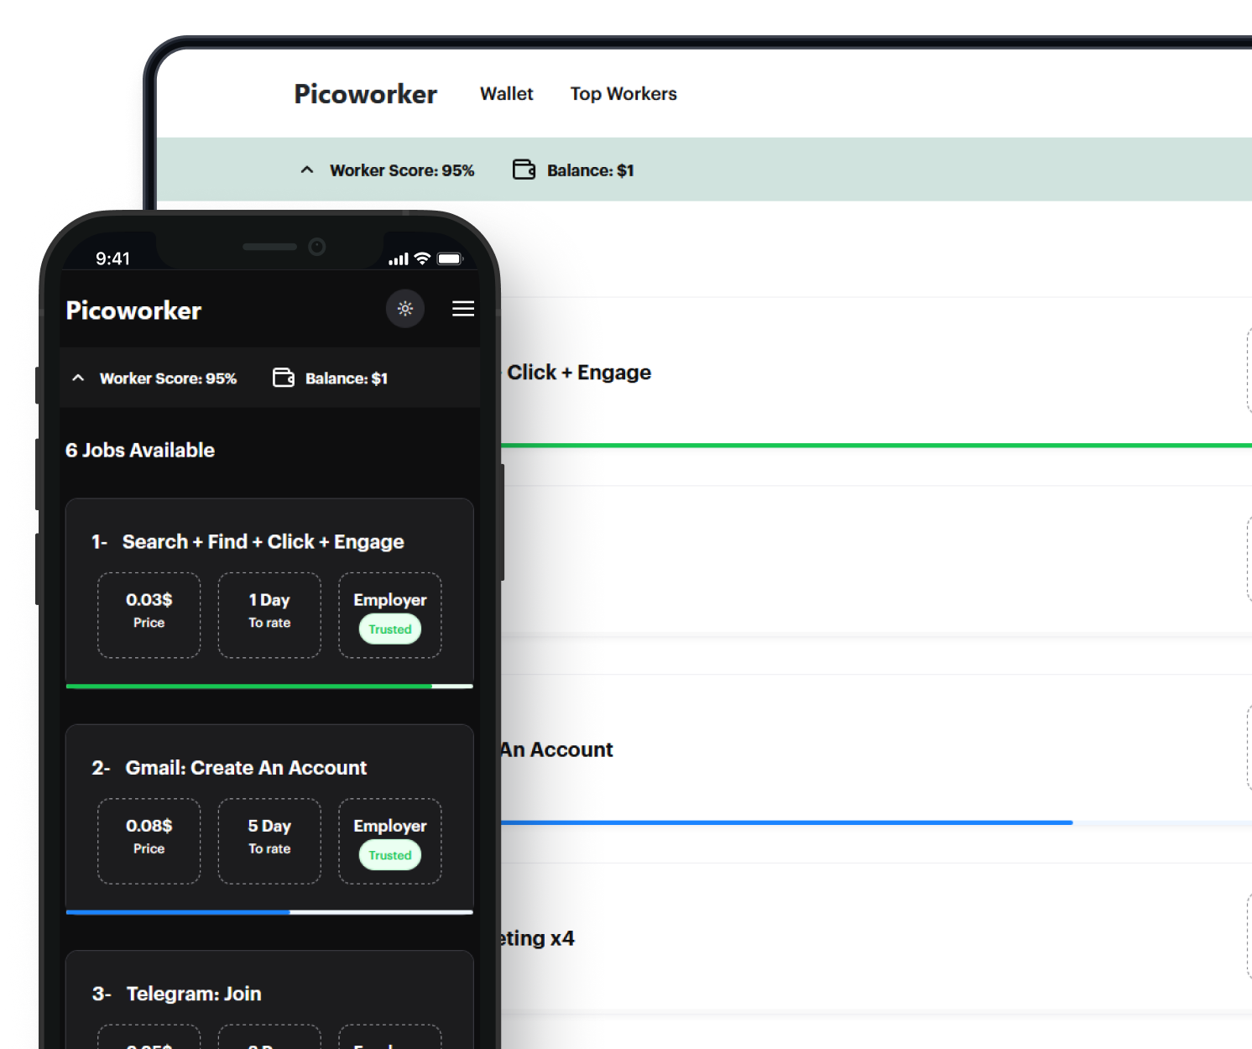This screenshot has width=1252, height=1049.
Task: Click green progress bar on tablet Engage job
Action: 876,446
